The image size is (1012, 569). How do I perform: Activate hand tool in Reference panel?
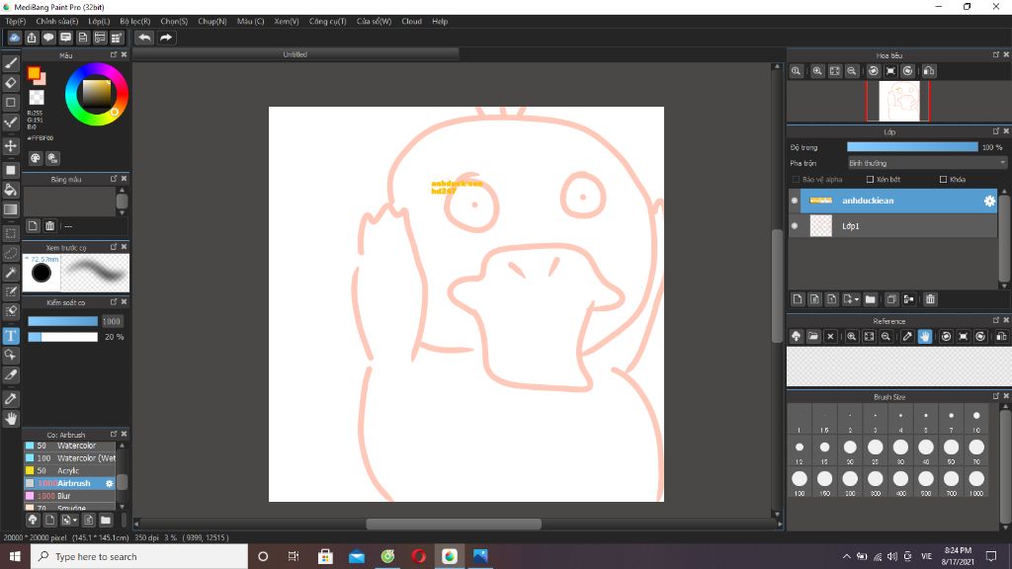coord(925,336)
